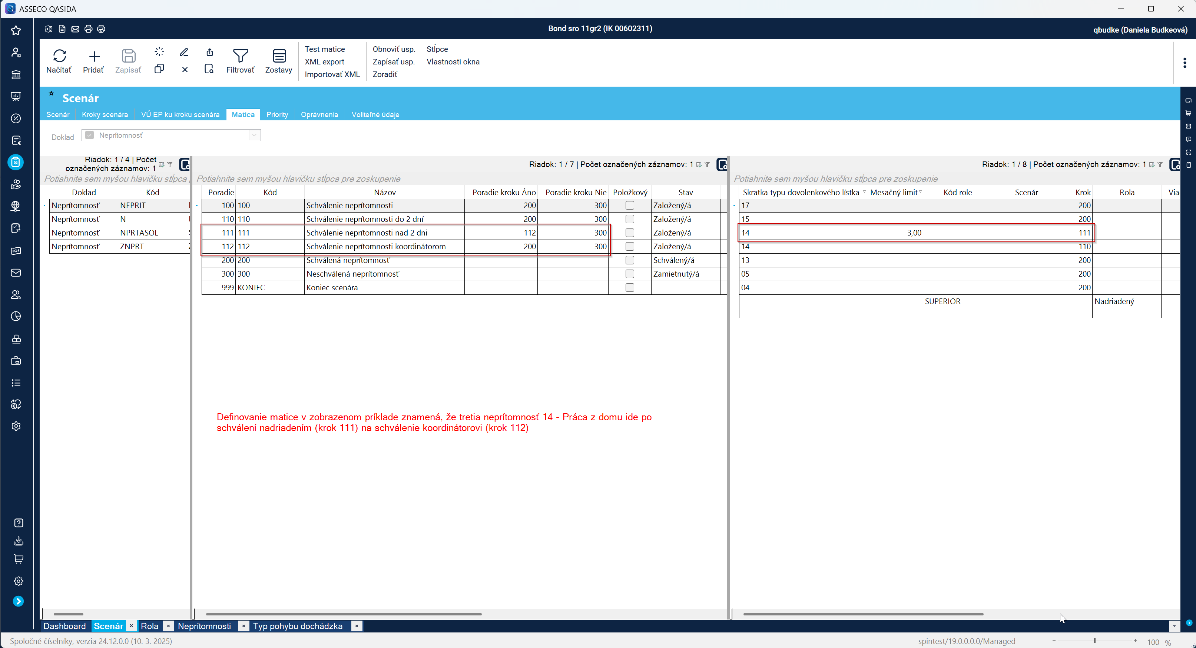The image size is (1196, 648).
Task: Click the SUPERIOR Kód role cell
Action: coord(957,306)
